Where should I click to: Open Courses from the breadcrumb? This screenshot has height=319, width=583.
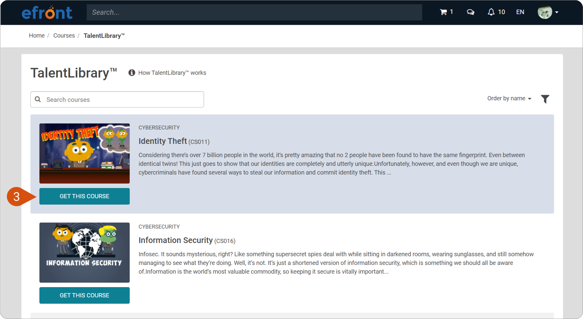(x=64, y=35)
